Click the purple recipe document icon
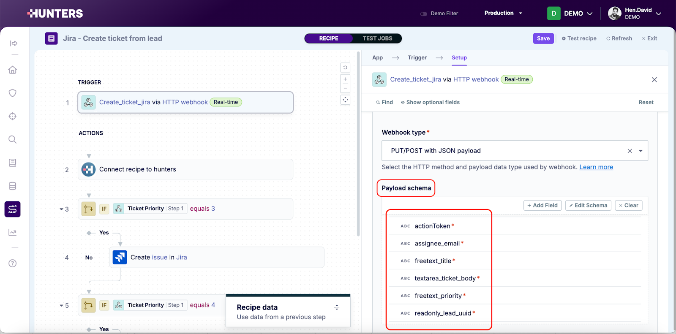Image resolution: width=676 pixels, height=334 pixels. tap(52, 38)
